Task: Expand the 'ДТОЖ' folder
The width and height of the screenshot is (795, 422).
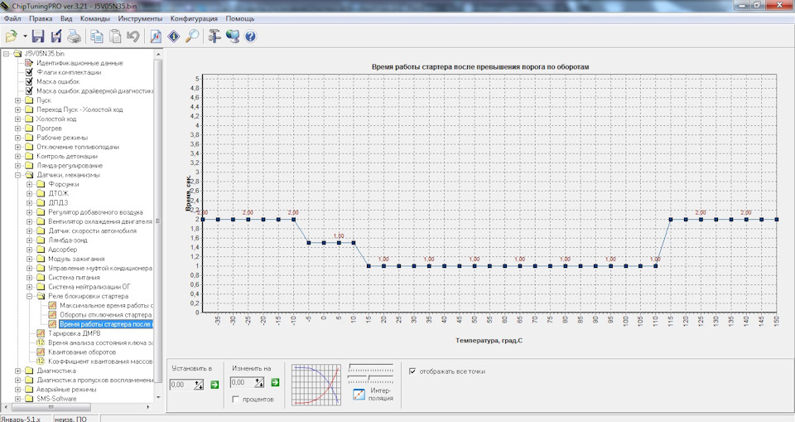Action: tap(30, 193)
